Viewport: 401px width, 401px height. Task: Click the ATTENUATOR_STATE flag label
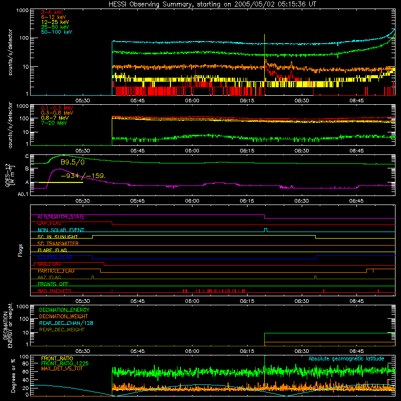pos(61,217)
